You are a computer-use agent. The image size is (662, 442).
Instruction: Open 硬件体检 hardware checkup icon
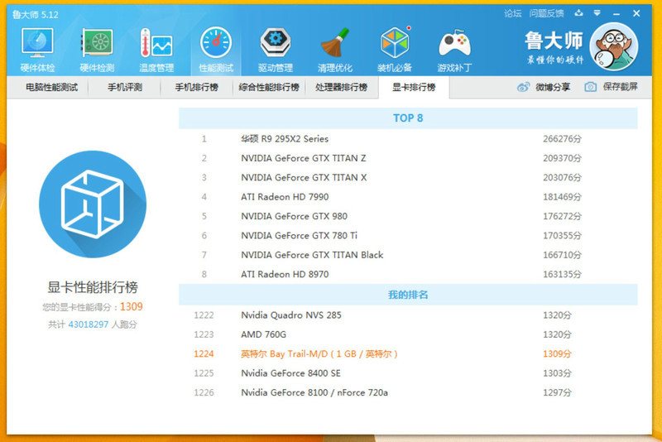pyautogui.click(x=37, y=49)
